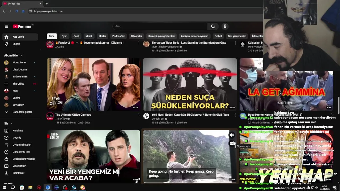The height and width of the screenshot is (191, 340).
Task: Open Neden Suça Sürükleniyorlar thumbnail
Action: 190,84
